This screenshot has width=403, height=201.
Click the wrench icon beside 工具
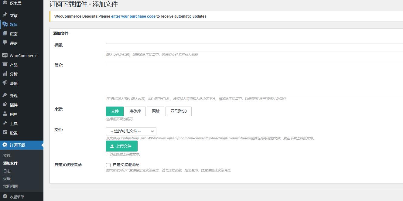[x=5, y=123]
